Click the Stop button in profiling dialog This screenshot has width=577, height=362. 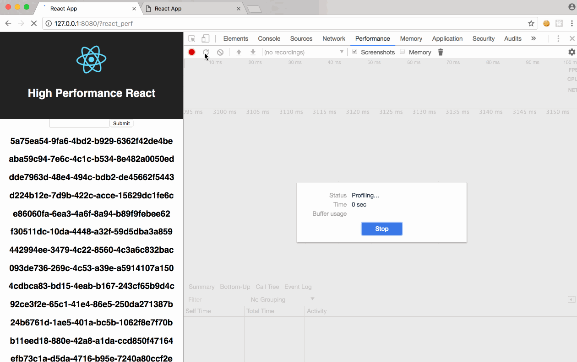coord(382,229)
